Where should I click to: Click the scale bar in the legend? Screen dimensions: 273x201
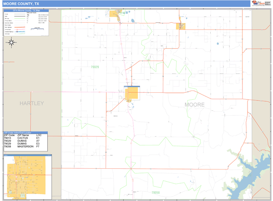[37, 29]
